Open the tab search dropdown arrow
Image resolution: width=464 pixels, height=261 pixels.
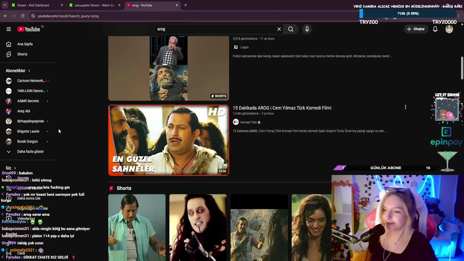click(4, 5)
